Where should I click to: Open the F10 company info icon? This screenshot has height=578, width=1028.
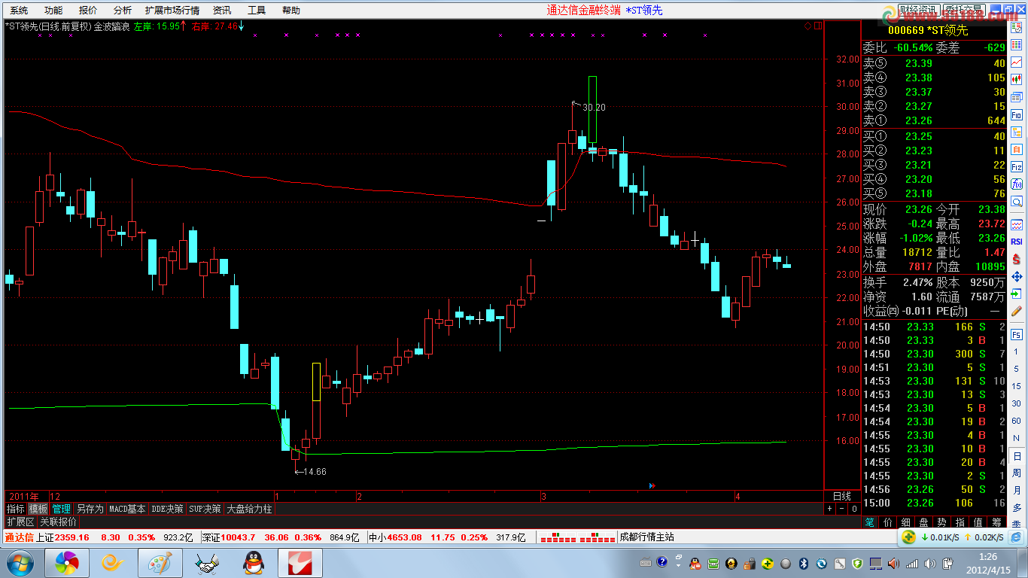point(1017,115)
